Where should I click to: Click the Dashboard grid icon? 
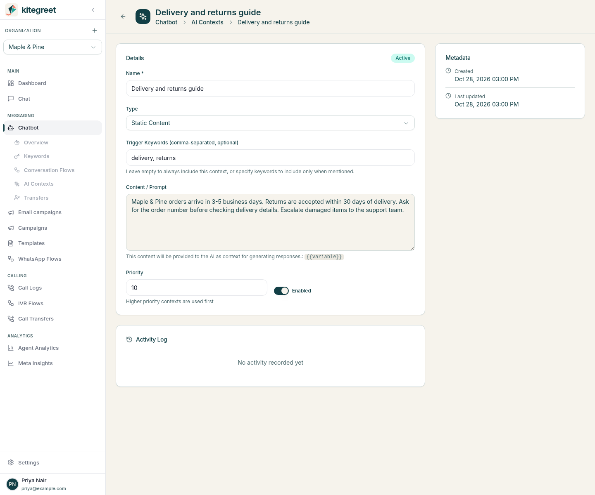click(11, 83)
